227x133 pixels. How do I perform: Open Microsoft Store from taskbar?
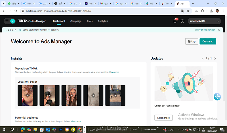(41, 130)
